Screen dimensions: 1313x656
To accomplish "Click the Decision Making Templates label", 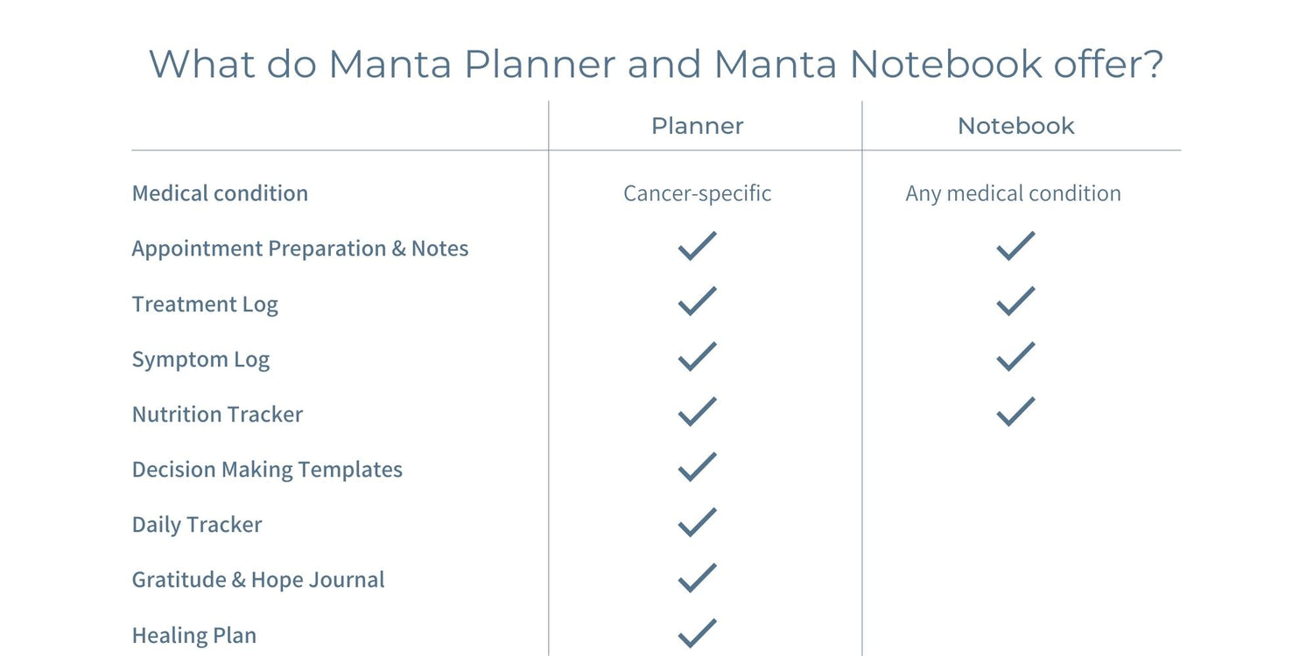I will coord(267,470).
